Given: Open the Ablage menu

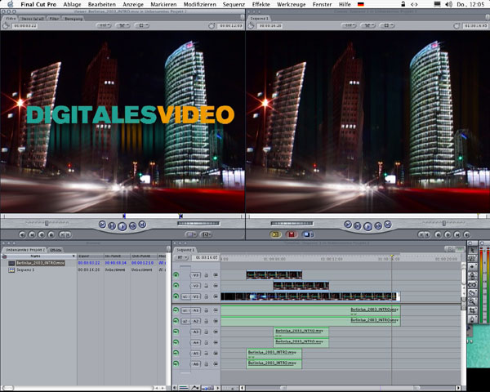Looking at the screenshot, I should tap(72, 4).
